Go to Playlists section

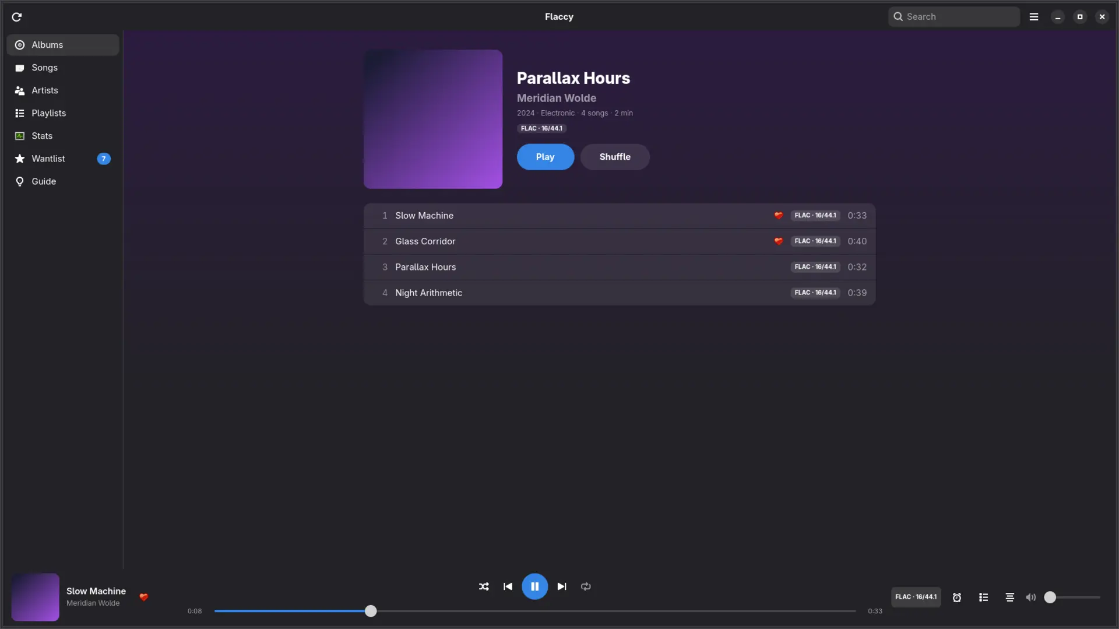click(x=63, y=113)
